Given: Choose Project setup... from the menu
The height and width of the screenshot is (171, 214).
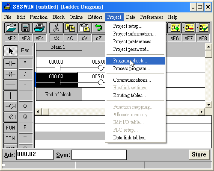Looking at the screenshot, I should point(136,26).
